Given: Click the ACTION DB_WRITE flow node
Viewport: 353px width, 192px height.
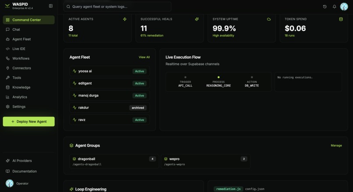Looking at the screenshot, I should pos(252,82).
